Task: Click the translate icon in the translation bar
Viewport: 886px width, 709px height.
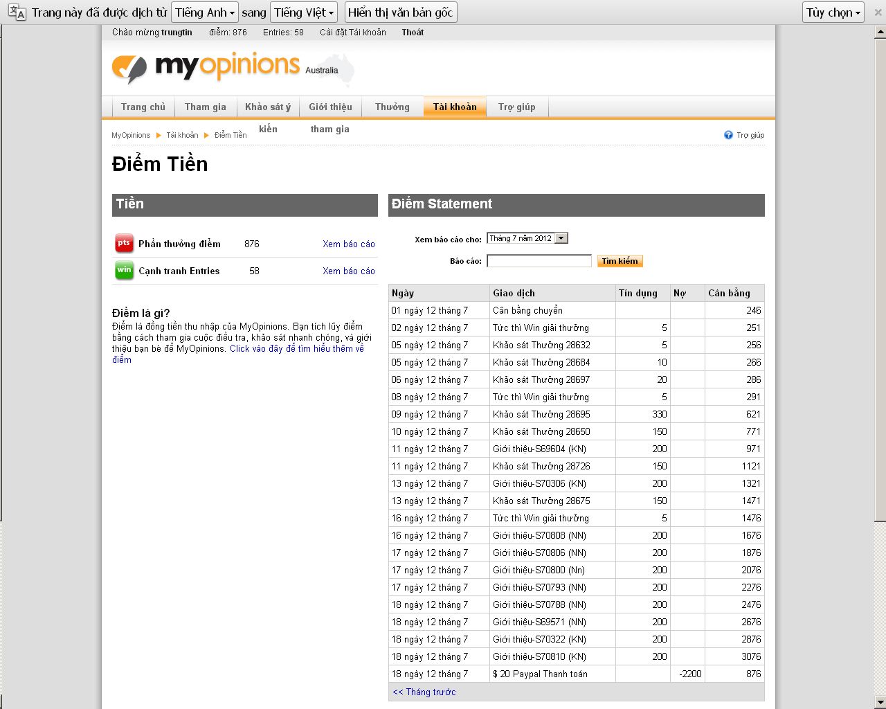Action: pos(17,12)
